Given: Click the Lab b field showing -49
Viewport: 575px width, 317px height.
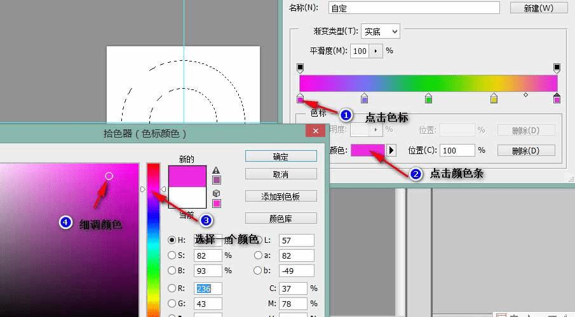Looking at the screenshot, I should point(296,271).
